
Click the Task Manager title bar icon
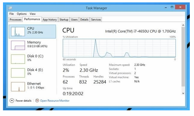[x=10, y=8]
